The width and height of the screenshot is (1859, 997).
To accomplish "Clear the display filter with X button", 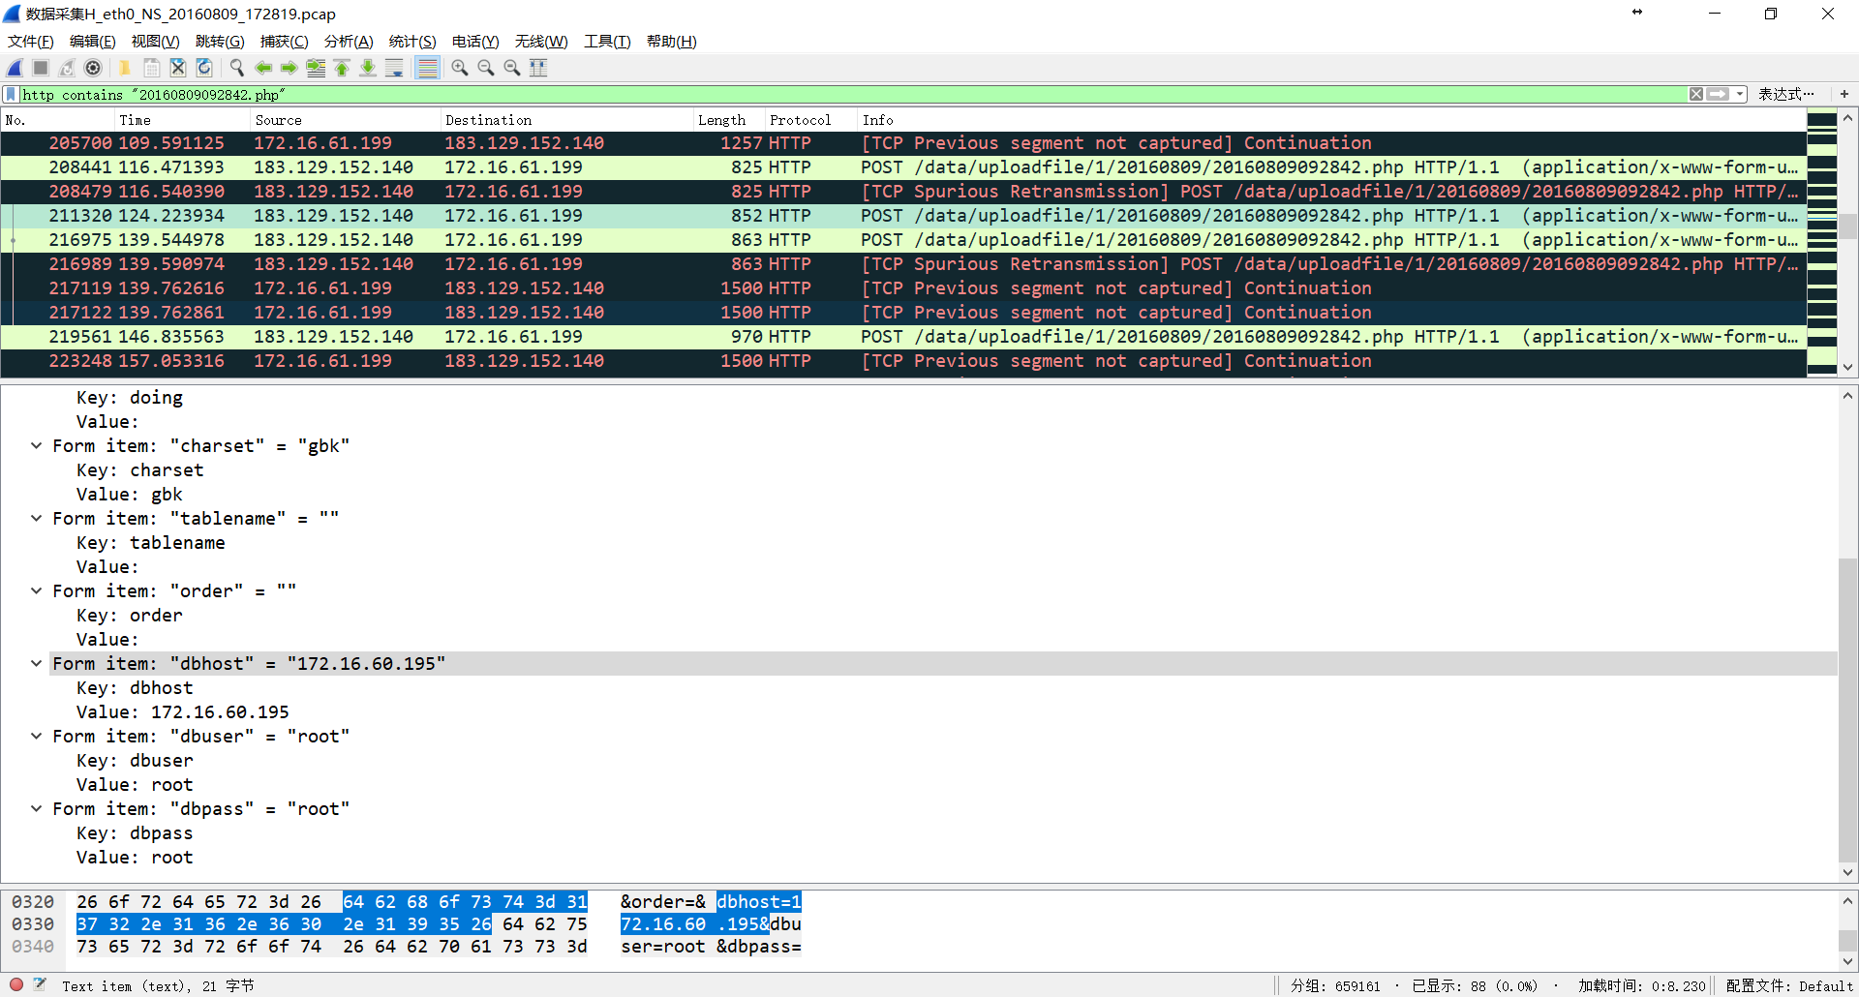I will pos(1696,94).
